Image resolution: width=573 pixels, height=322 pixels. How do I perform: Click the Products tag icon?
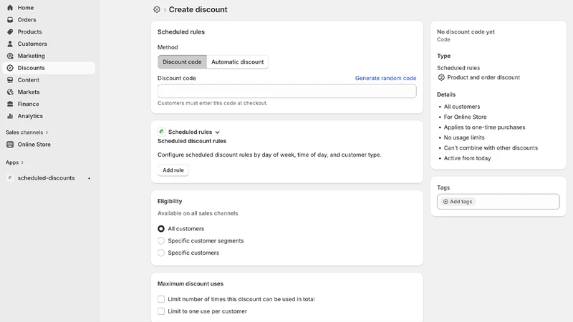[10, 31]
